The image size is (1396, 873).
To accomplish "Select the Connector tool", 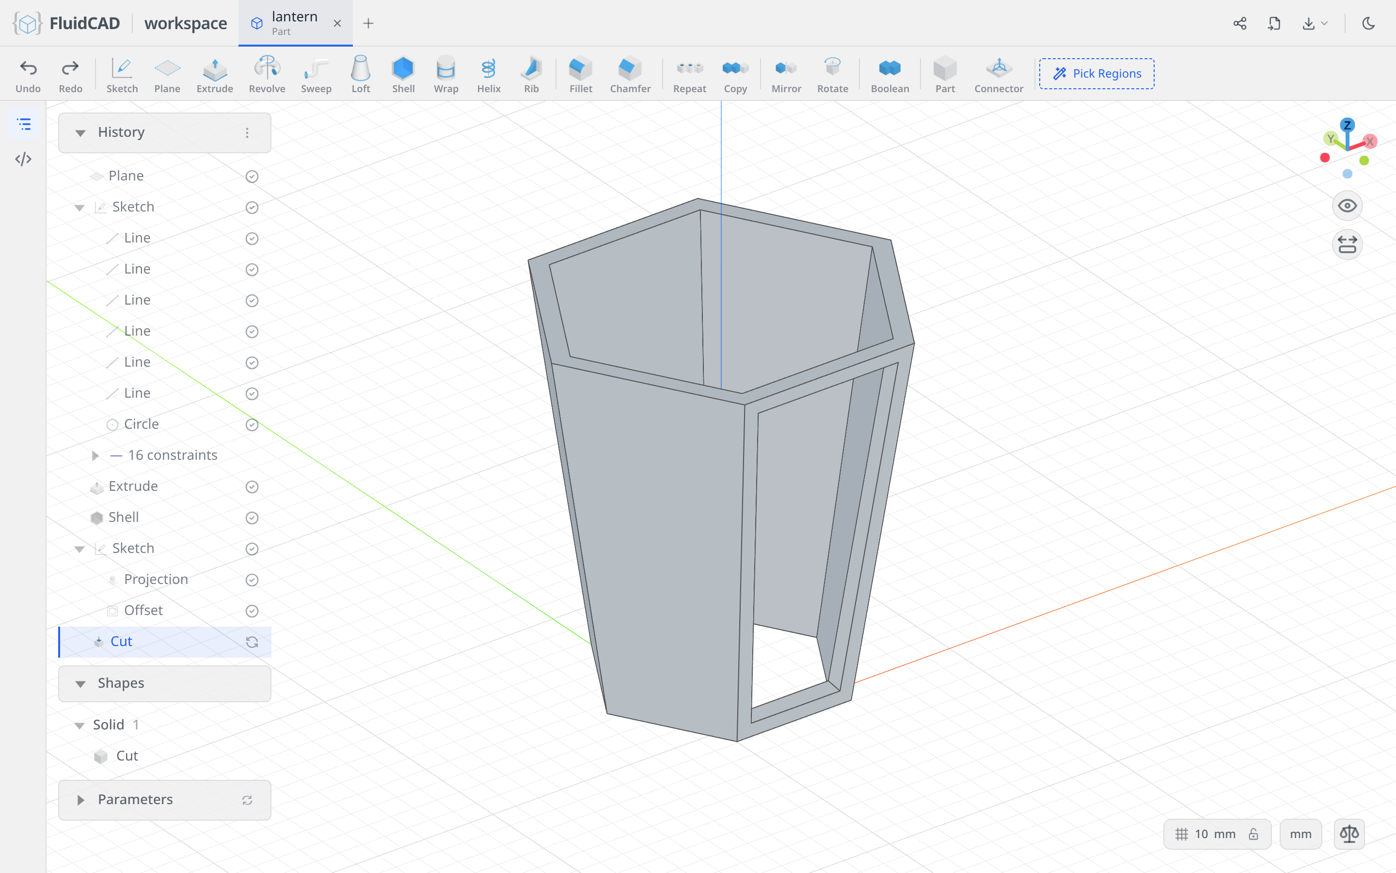I will tap(999, 75).
